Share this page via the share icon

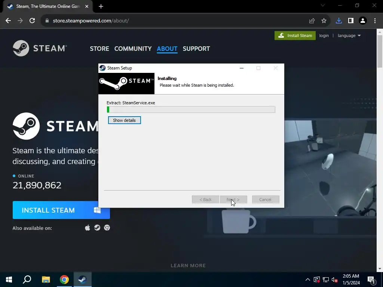[312, 21]
